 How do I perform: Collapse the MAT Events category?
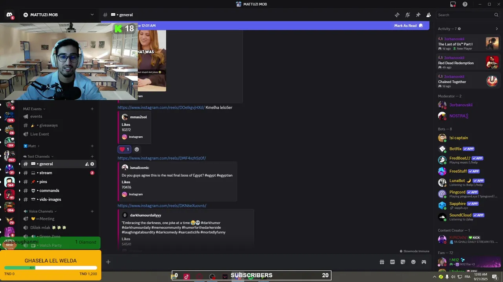pos(34,109)
